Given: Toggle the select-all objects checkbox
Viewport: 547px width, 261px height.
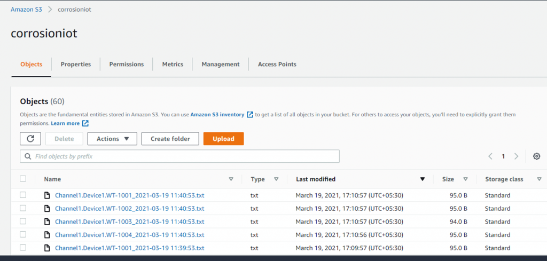Looking at the screenshot, I should click(23, 179).
